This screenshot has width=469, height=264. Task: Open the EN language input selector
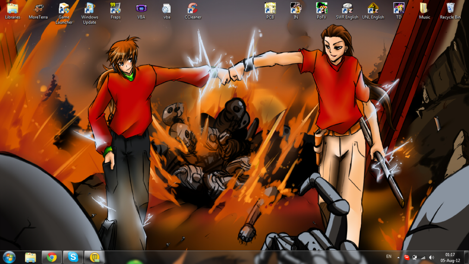point(389,256)
